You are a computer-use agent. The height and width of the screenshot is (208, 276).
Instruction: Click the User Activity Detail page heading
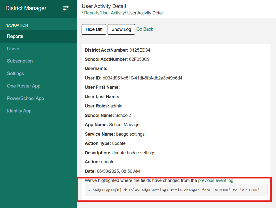pyautogui.click(x=104, y=6)
